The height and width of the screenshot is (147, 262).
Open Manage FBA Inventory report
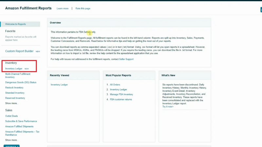pos(122,94)
